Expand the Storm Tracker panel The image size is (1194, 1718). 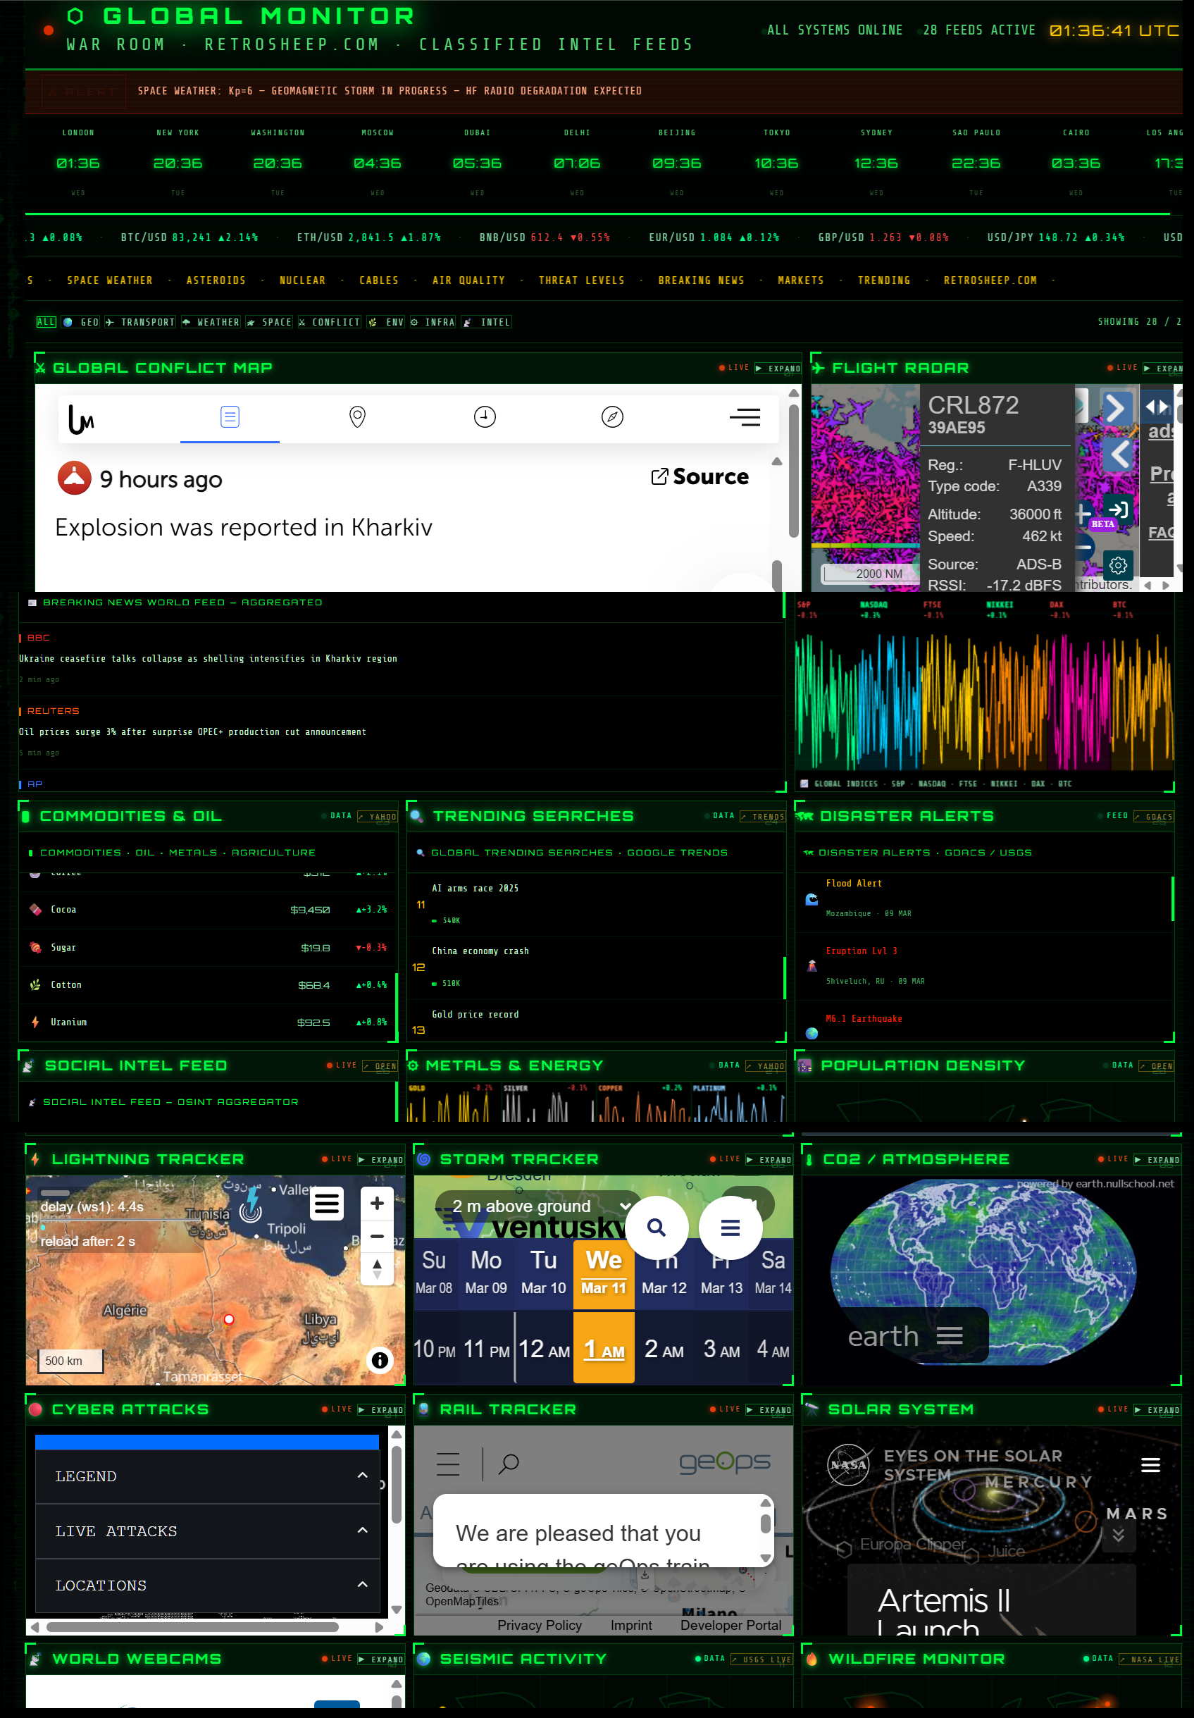769,1160
